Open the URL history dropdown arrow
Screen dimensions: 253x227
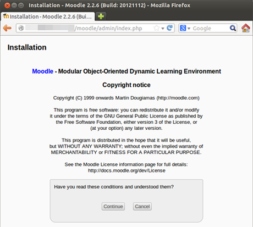[163, 29]
